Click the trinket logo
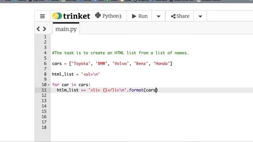Image resolution: width=253 pixels, height=142 pixels. tap(71, 16)
